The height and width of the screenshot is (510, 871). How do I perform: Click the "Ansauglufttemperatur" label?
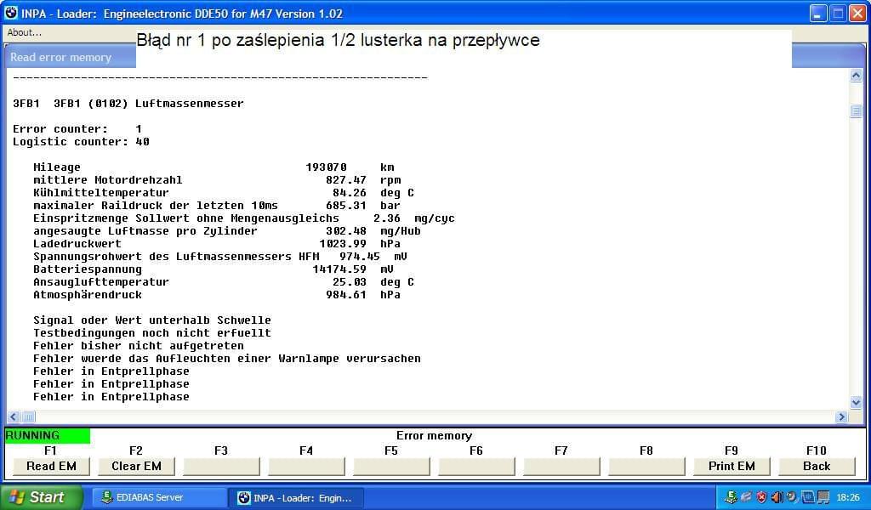pos(101,282)
